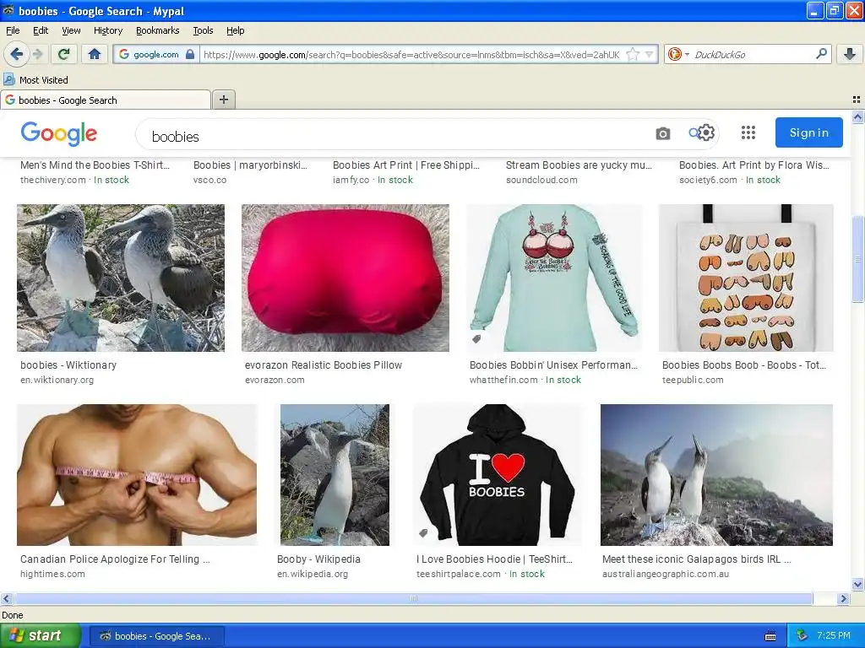Viewport: 865px width, 648px height.
Task: Open the File menu
Action: (x=13, y=30)
